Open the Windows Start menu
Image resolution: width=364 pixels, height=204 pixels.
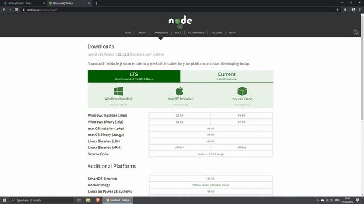tap(5, 200)
